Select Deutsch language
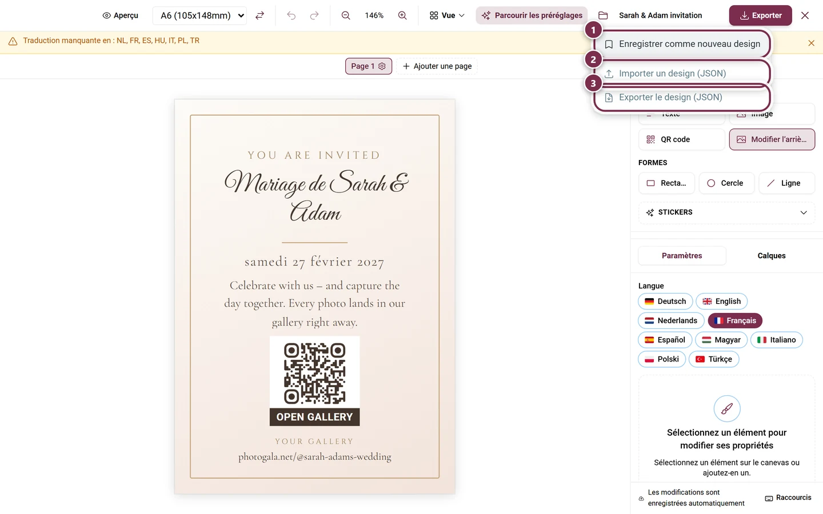The image size is (823, 514). [665, 302]
